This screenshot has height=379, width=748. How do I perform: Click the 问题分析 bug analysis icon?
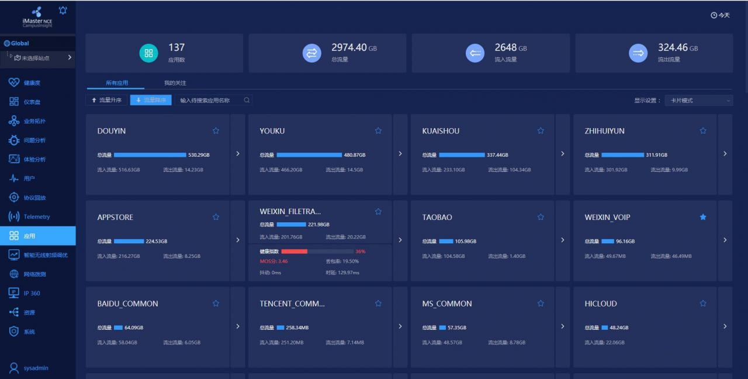point(14,140)
